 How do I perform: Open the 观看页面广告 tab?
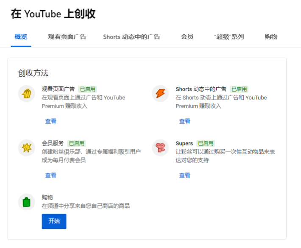click(67, 36)
